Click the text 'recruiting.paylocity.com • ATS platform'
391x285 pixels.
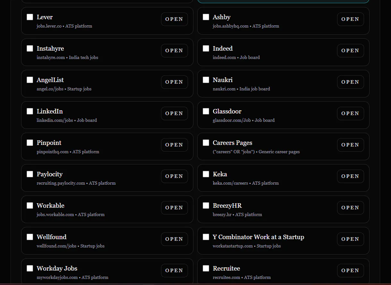coord(76,183)
